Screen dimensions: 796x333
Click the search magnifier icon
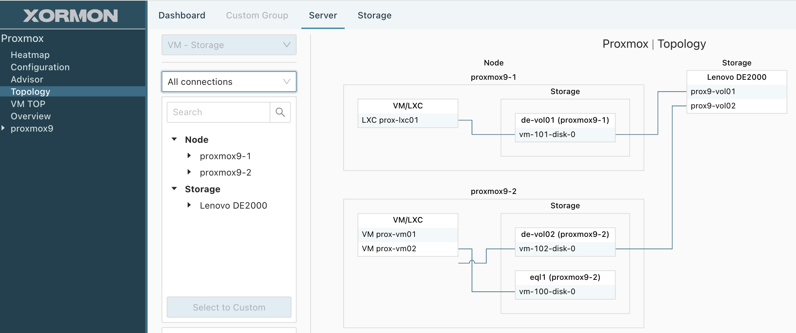coord(280,112)
